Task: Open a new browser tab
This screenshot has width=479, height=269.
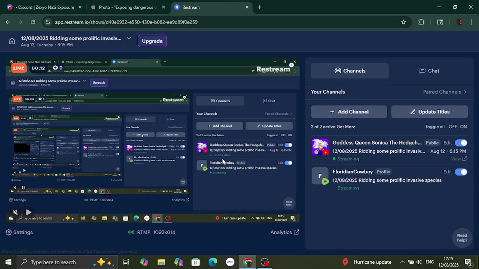Action: pyautogui.click(x=259, y=7)
